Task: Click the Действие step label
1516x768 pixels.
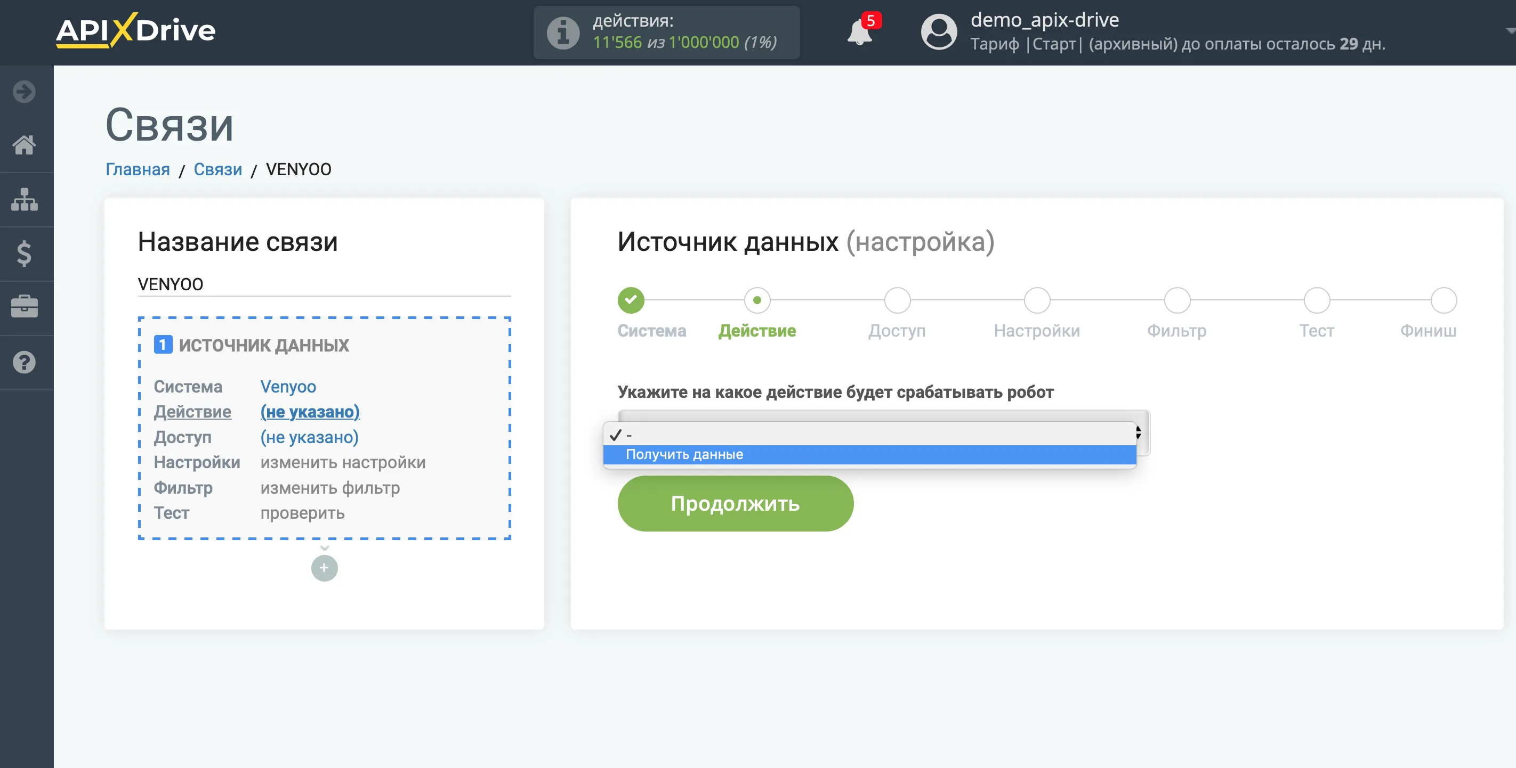Action: point(757,331)
